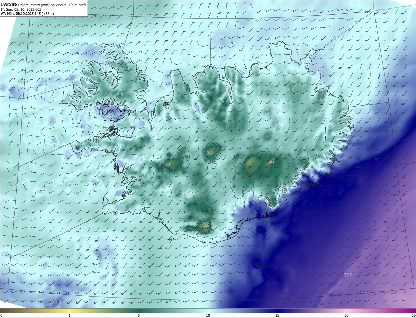Click the 23.0 precipitation value label

click(348, 275)
